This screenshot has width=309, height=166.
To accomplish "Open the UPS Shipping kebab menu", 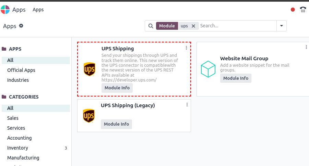I will (186, 48).
